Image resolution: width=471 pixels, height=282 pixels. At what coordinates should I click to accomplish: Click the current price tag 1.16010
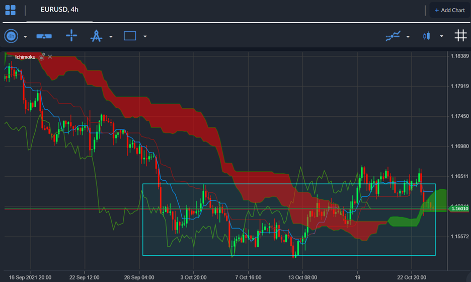coord(459,208)
